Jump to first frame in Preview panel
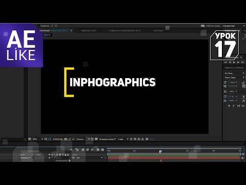The height and width of the screenshot is (185, 246). click(x=225, y=62)
